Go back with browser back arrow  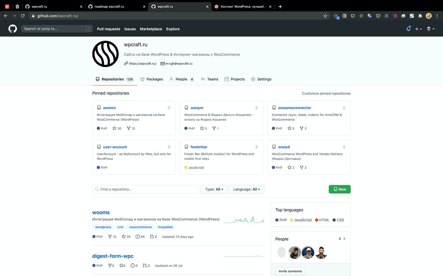pos(6,16)
